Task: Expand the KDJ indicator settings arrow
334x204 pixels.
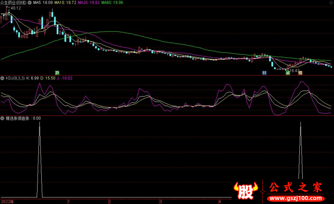Action: tap(3, 78)
